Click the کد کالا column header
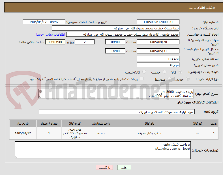 click(198, 124)
